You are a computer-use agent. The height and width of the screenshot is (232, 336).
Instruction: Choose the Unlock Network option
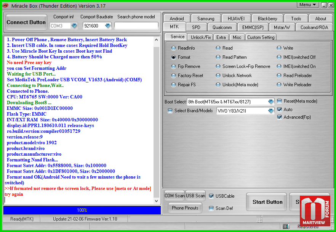(x=218, y=76)
